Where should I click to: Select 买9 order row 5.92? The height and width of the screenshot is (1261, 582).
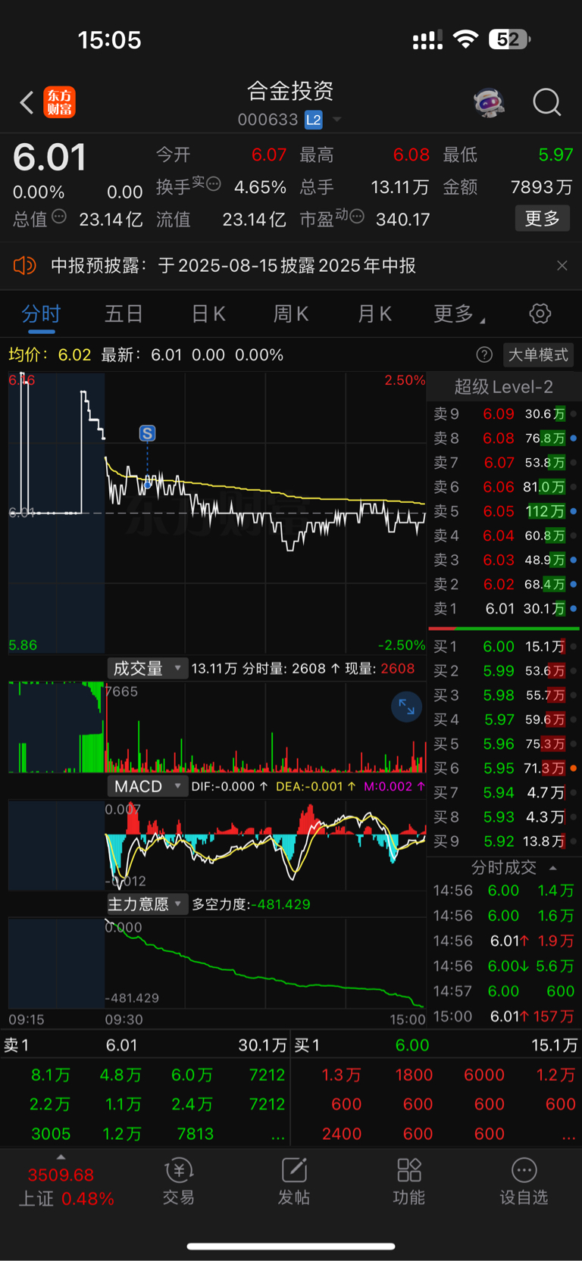coord(504,841)
